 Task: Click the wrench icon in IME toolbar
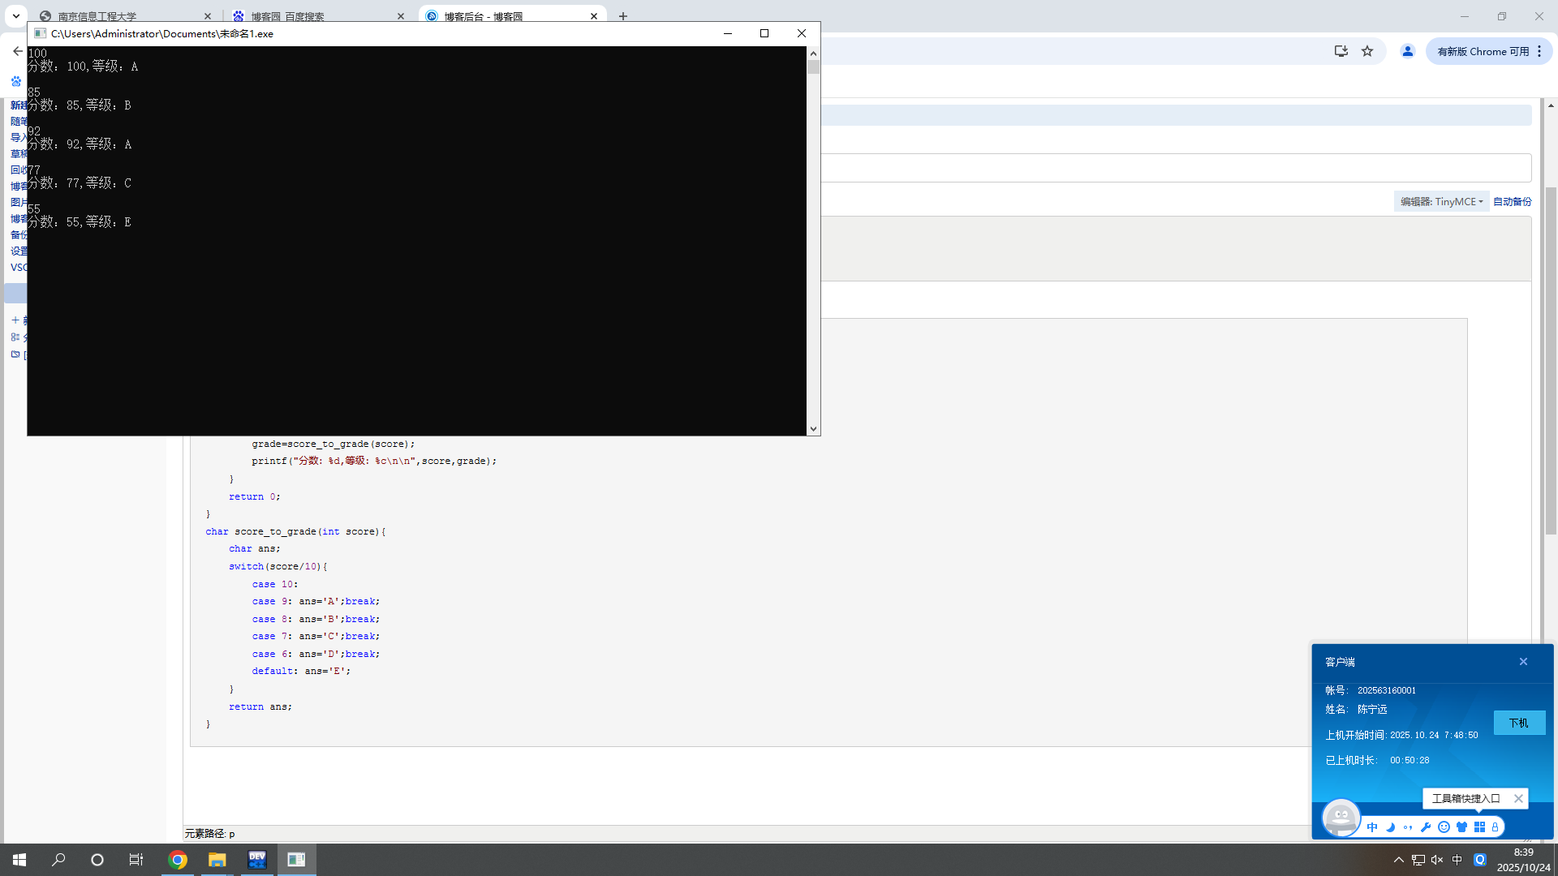(1426, 827)
